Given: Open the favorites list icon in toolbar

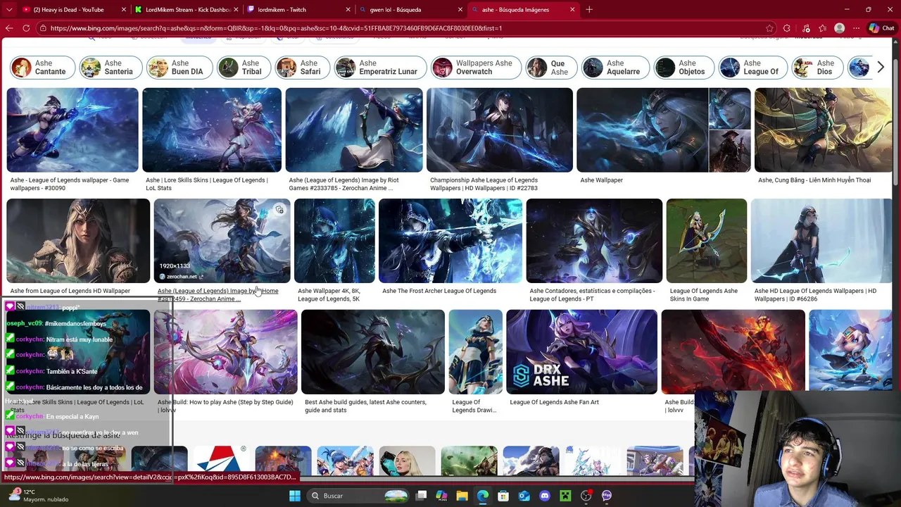Looking at the screenshot, I should 822,28.
